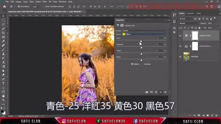Open the Properties panel menu
The height and width of the screenshot is (124, 221).
[169, 20]
